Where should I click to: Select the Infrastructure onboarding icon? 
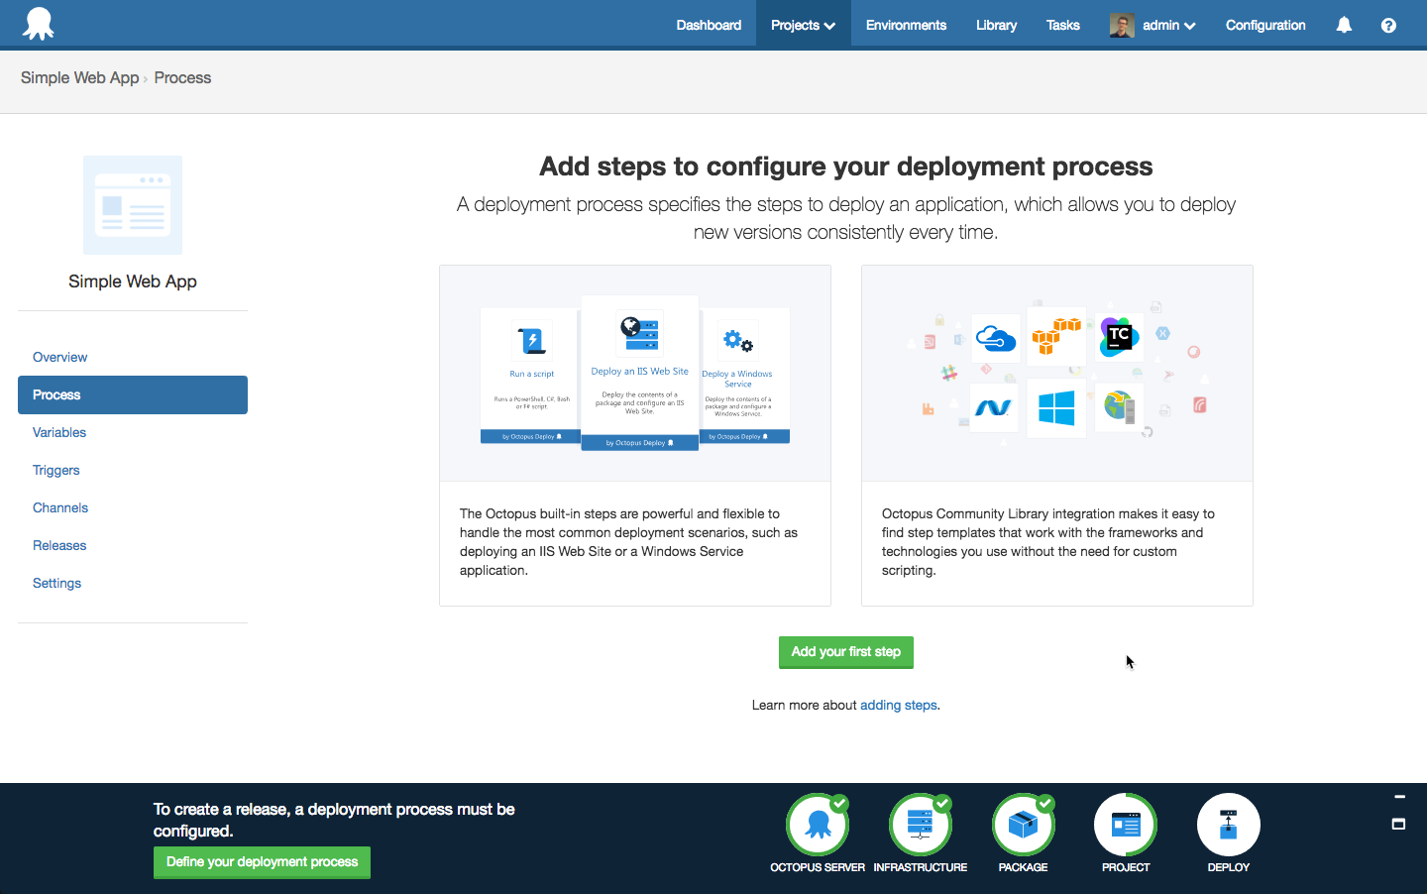pos(921,825)
